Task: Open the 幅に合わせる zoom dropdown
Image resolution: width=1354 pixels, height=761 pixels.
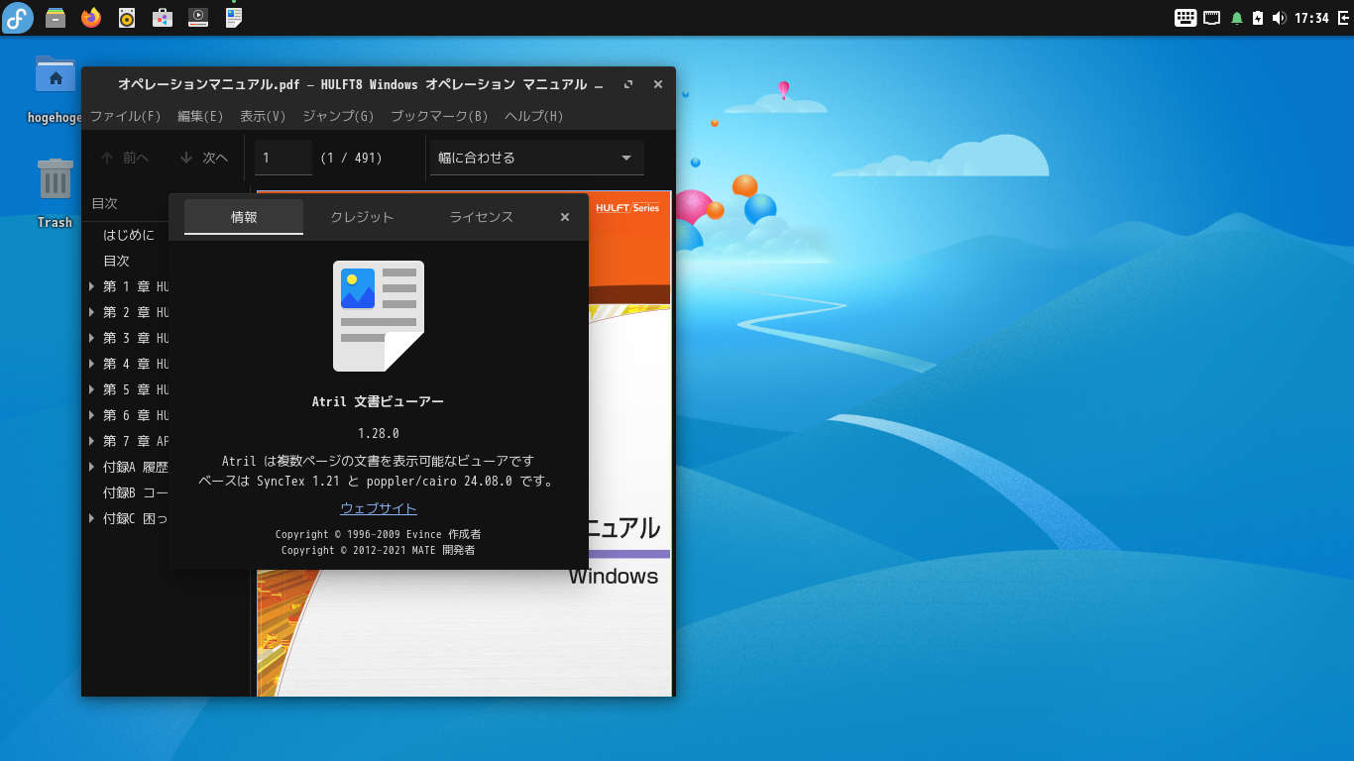Action: pyautogui.click(x=537, y=158)
